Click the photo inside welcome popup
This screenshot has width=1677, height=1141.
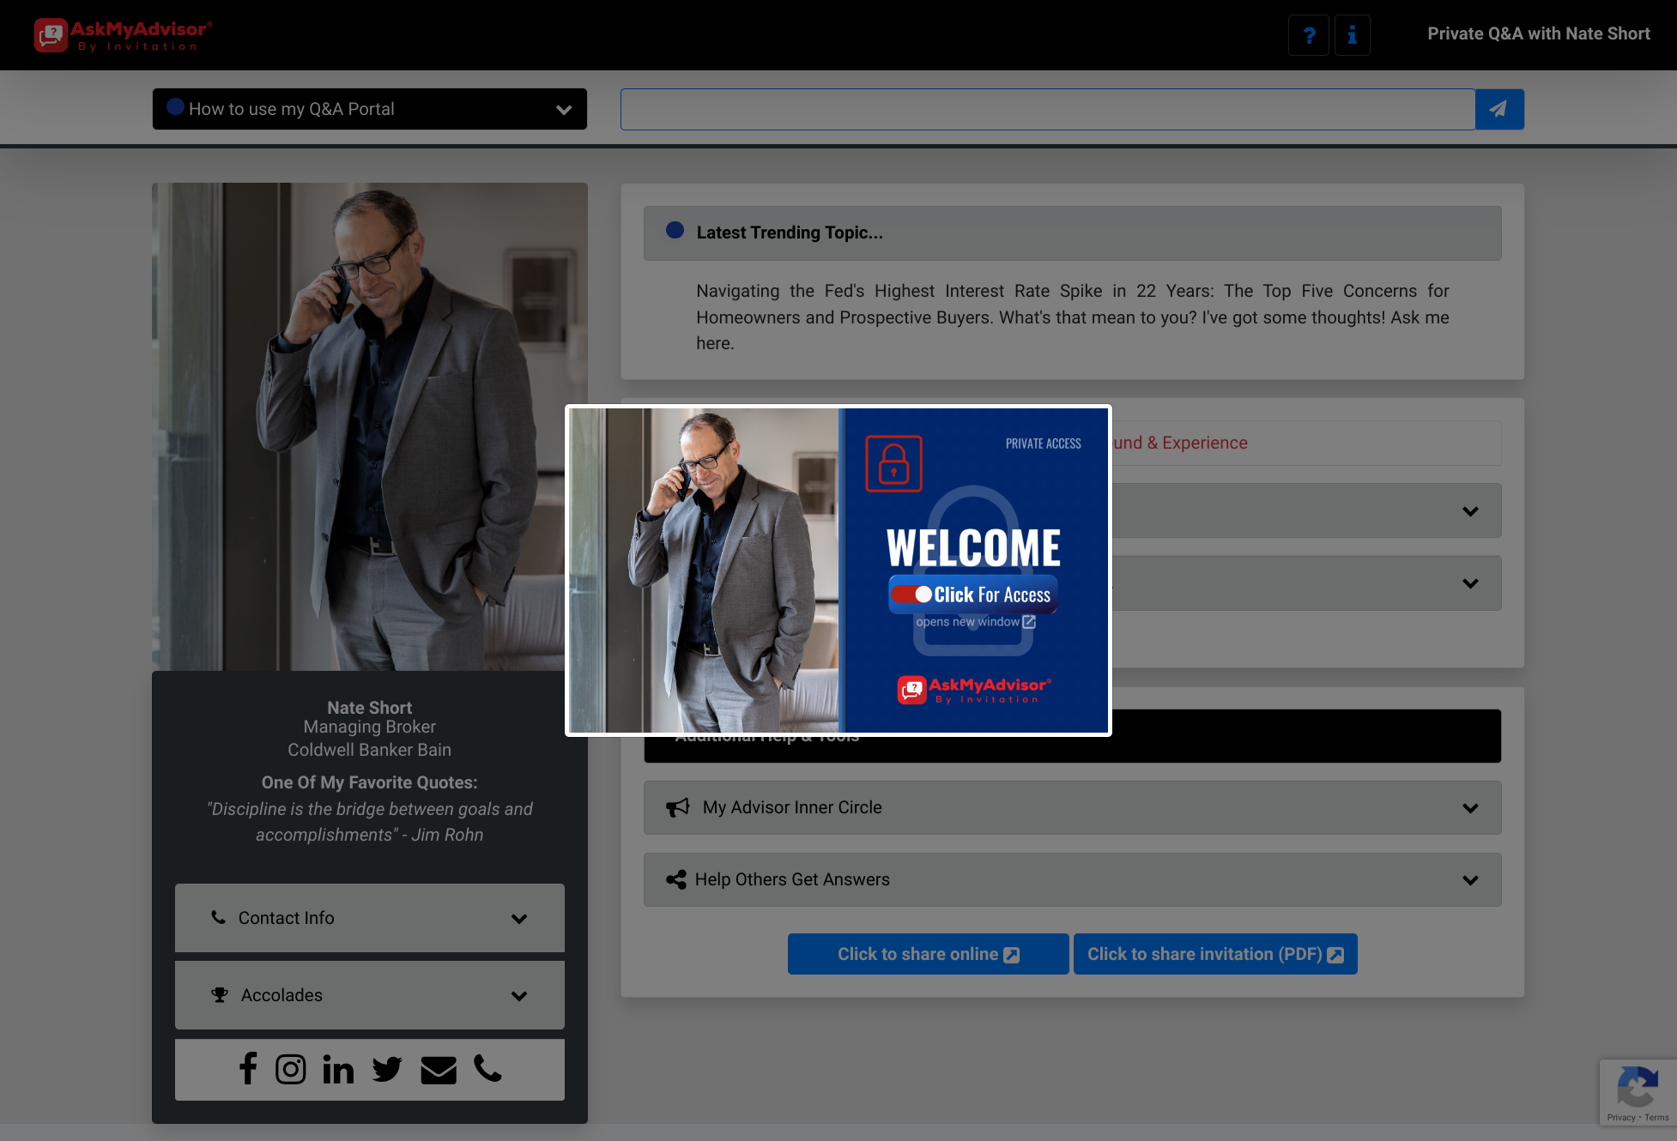click(x=704, y=570)
